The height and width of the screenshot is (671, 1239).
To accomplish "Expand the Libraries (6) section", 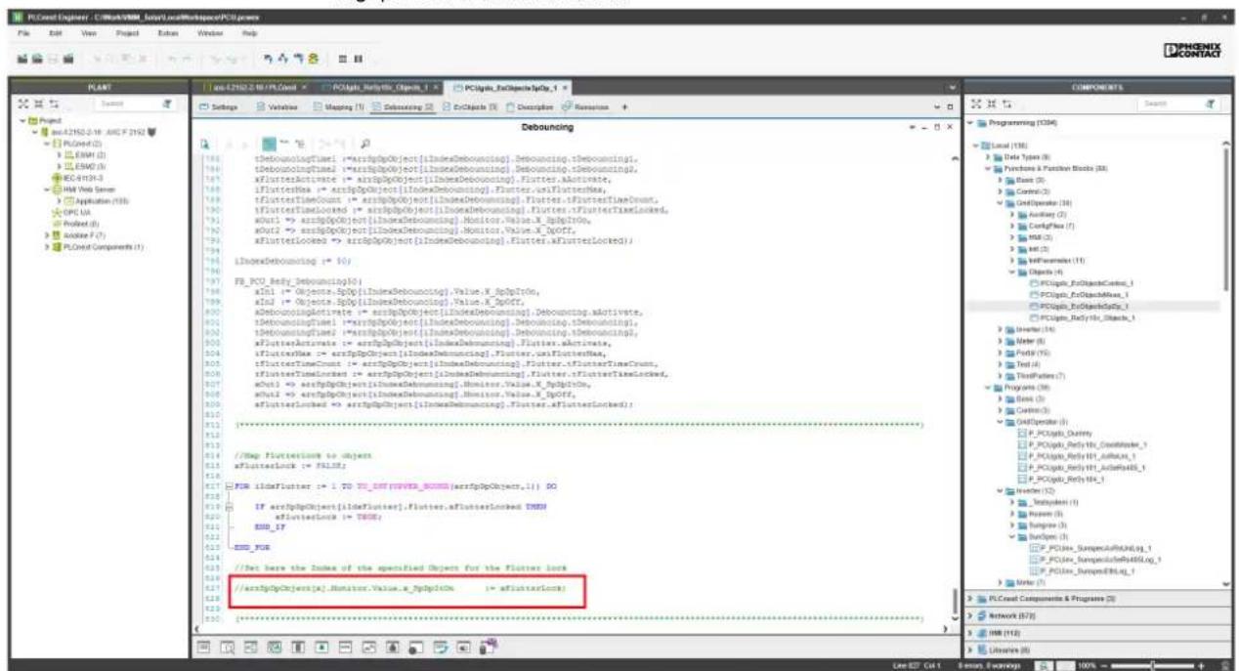I will point(969,650).
